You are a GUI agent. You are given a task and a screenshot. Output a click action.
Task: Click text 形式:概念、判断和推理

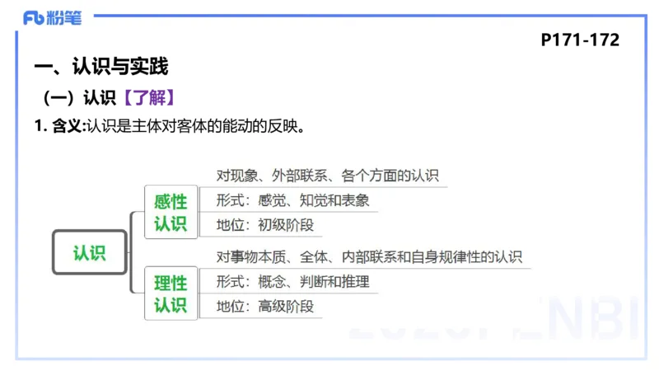pyautogui.click(x=292, y=281)
